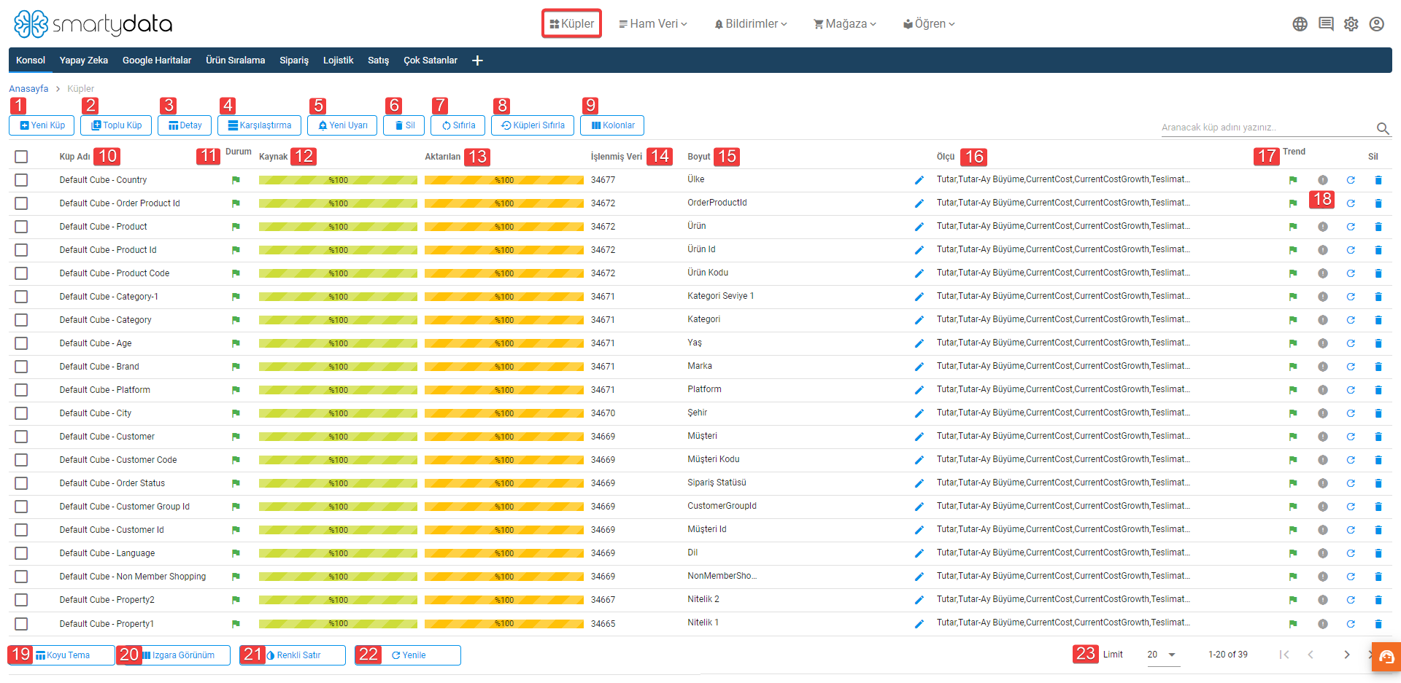1401x683 pixels.
Task: Switch to the Google Haritalar tab
Action: point(157,61)
